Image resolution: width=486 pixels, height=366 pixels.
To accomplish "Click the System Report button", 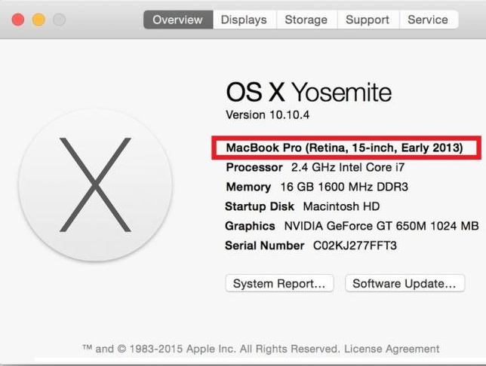I will (x=279, y=284).
